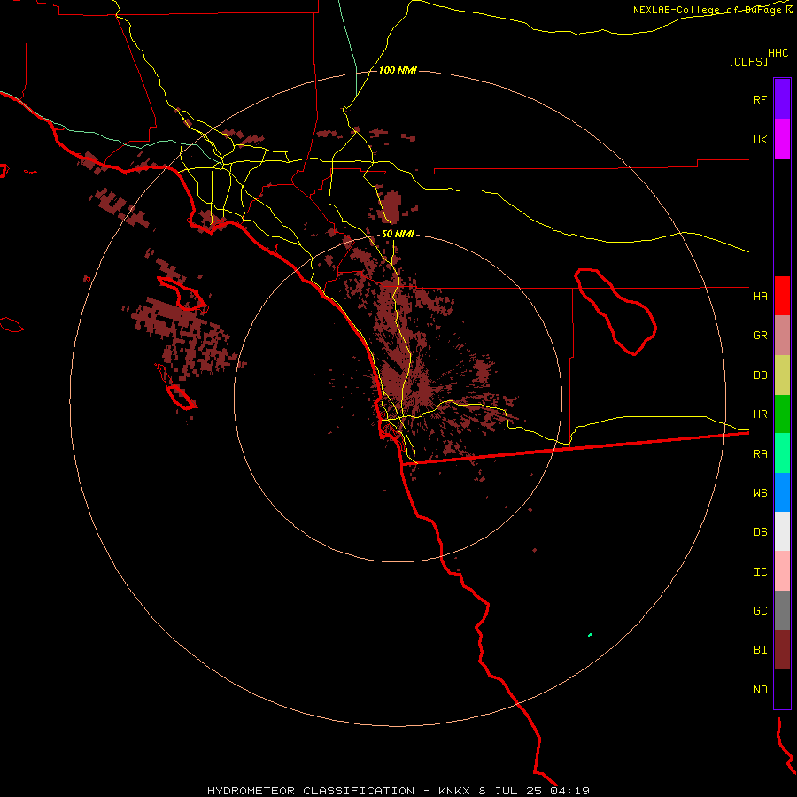Click the BD legend label

click(x=760, y=375)
